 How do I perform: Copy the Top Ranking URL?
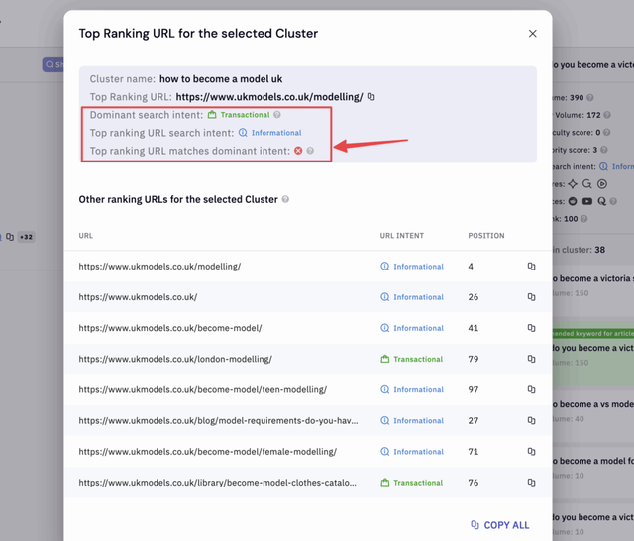[371, 97]
